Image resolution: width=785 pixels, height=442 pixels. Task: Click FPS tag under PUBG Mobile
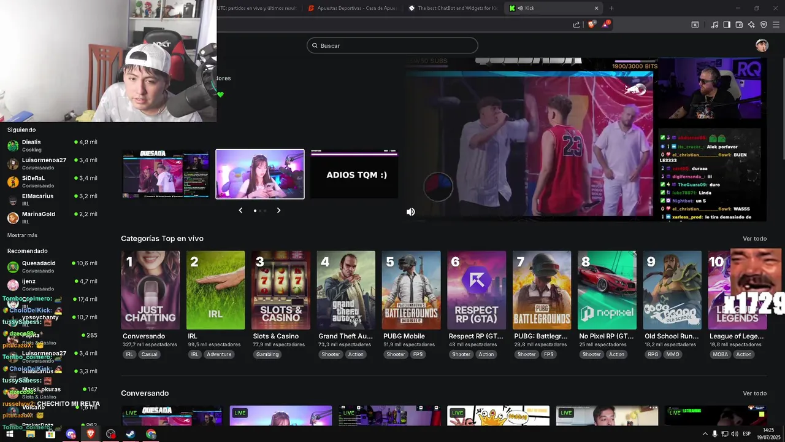coord(418,354)
